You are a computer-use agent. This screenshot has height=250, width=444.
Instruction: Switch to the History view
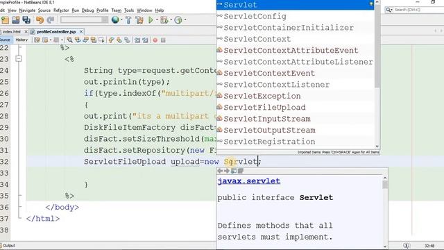(22, 40)
